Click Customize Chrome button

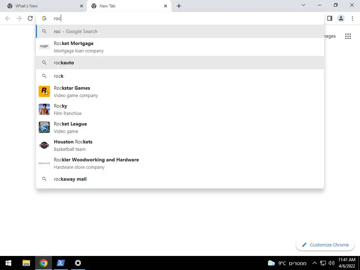[325, 245]
